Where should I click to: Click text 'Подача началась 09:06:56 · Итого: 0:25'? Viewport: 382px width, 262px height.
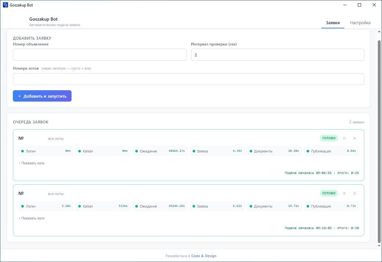pyautogui.click(x=321, y=173)
